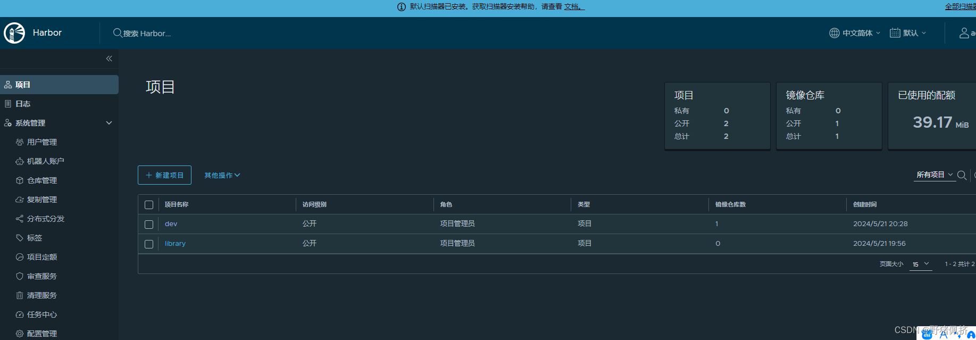Check the dev project row checkbox
The height and width of the screenshot is (340, 976).
149,225
